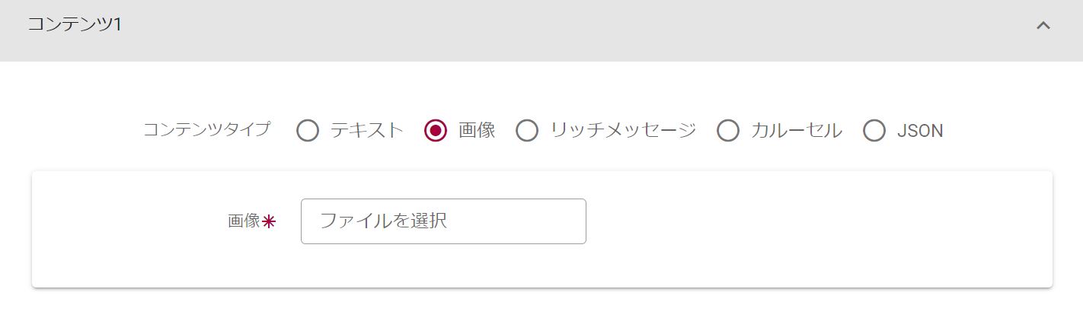Click the テキスト option label
This screenshot has width=1083, height=321.
point(366,131)
